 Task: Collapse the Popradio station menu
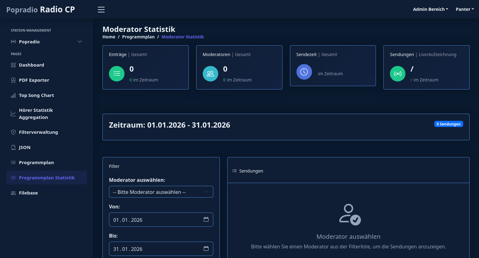[80, 42]
